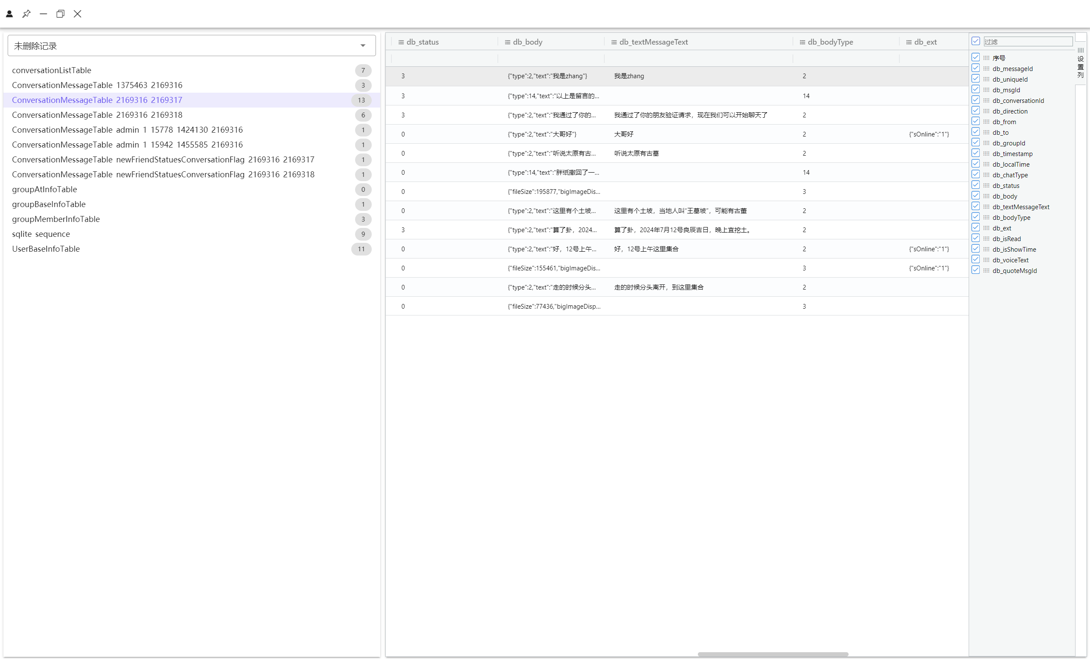Open the db_status column menu icon
This screenshot has width=1090, height=659.
pos(401,42)
